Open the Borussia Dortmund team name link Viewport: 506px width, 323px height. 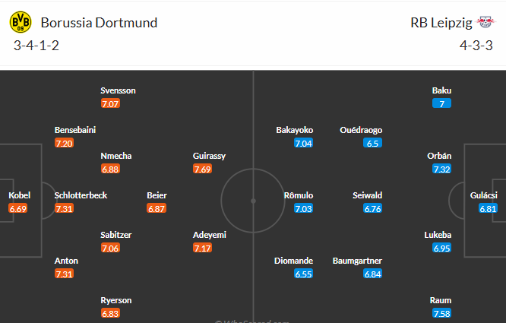[99, 23]
